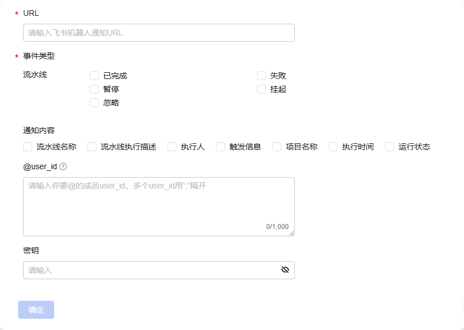Select the 流水线名称 notification content checkbox

[x=28, y=147]
